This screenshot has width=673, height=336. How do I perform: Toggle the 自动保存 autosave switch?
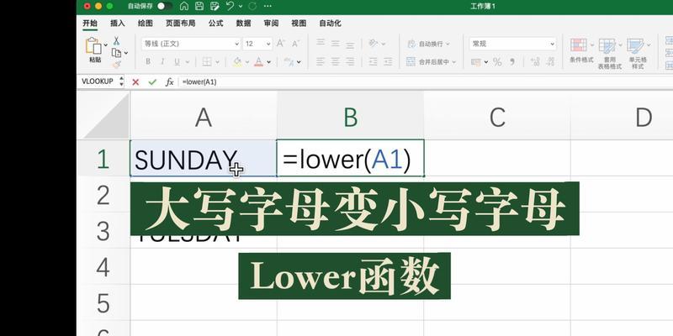click(x=164, y=6)
